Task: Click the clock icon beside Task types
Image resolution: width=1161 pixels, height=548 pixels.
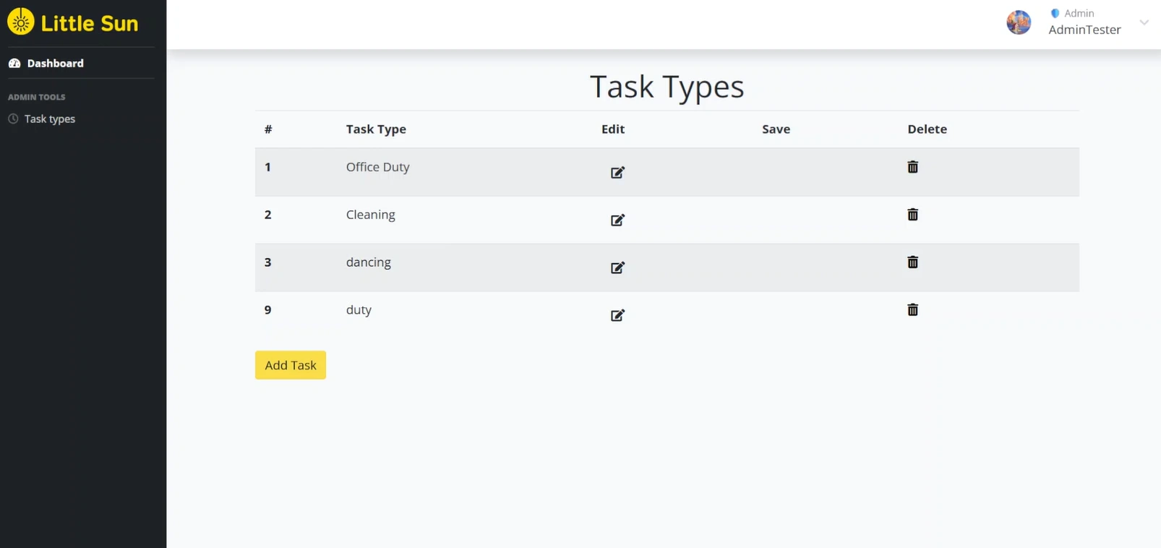Action: point(13,119)
